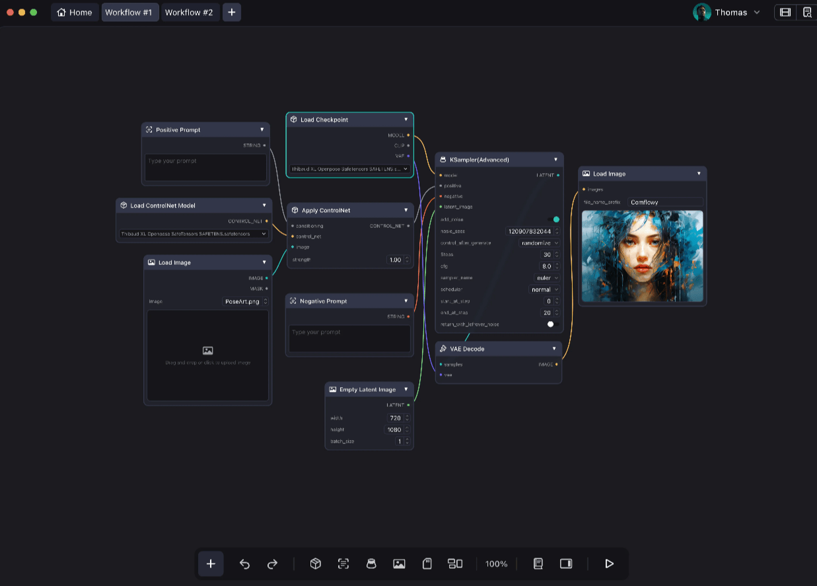817x586 pixels.
Task: Turn off the add_noise switch
Action: click(553, 219)
